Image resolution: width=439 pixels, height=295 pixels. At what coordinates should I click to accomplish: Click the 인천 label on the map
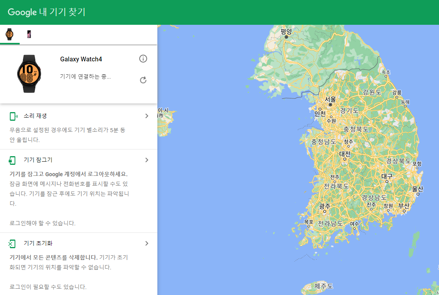point(320,113)
